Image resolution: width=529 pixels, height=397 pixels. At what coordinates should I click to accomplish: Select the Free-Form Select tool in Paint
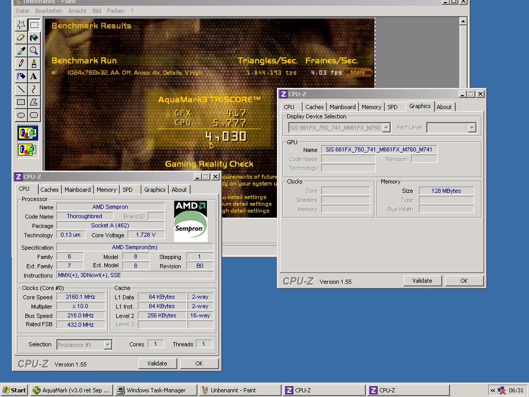pyautogui.click(x=21, y=25)
